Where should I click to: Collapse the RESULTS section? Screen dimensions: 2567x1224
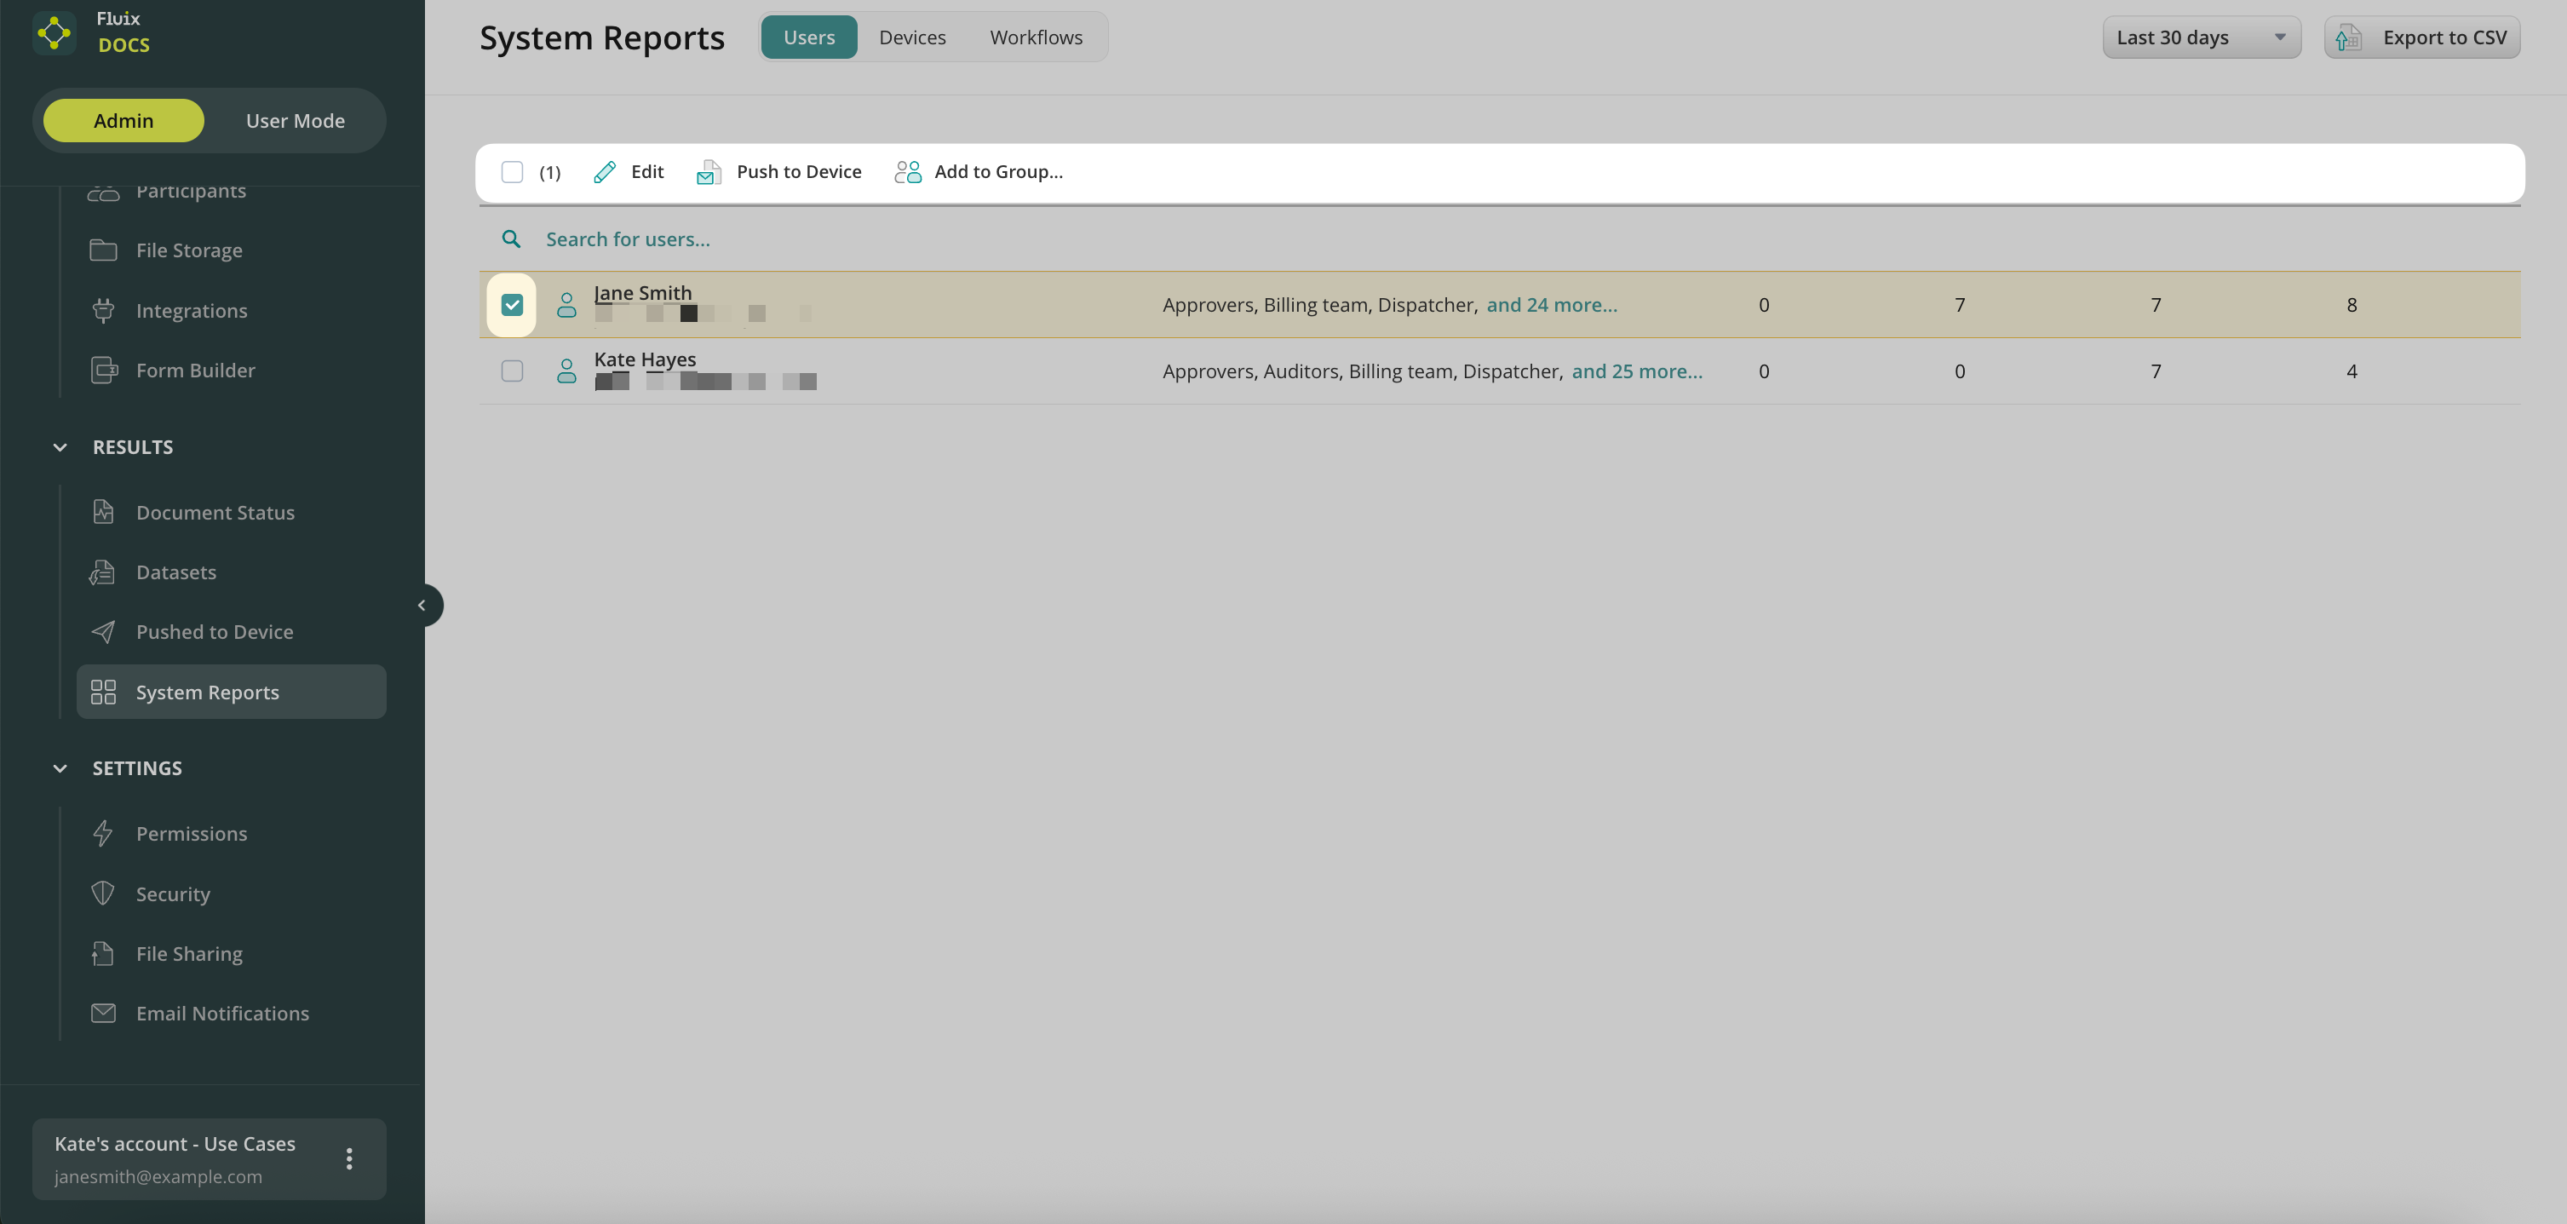(x=60, y=447)
